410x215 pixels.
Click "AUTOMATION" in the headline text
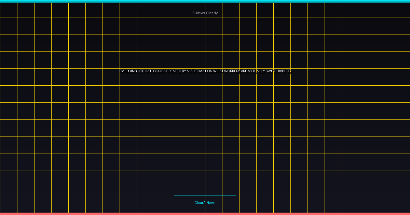coord(201,71)
